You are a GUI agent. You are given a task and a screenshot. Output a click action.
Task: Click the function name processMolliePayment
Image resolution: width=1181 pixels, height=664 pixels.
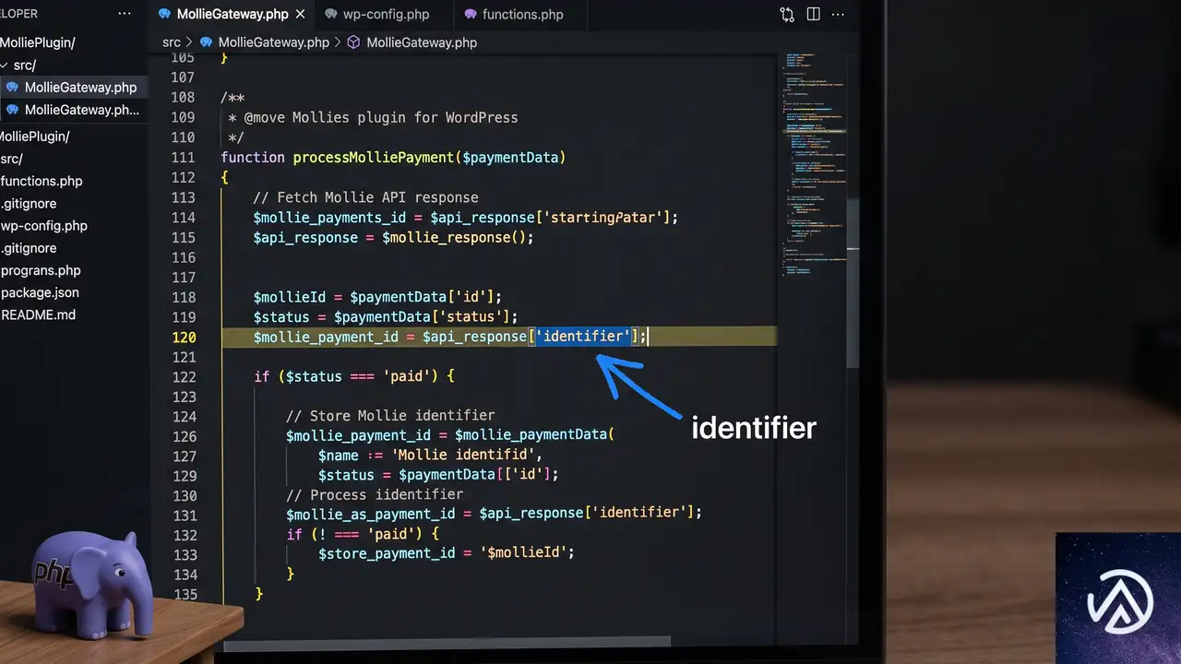point(374,158)
